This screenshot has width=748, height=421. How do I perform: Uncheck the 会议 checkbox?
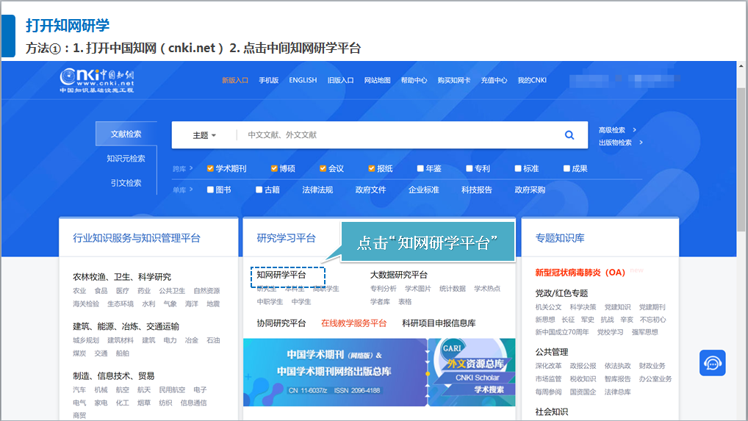[323, 168]
